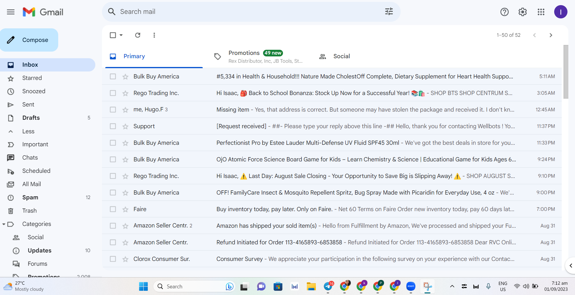Check the Missing item conversation checkbox
The image size is (575, 295).
point(113,109)
